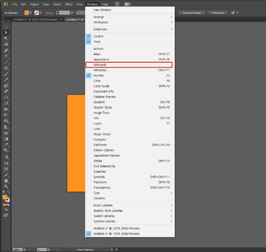Select the Magic Wand tool in toolbar
The width and height of the screenshot is (266, 252).
[x=6, y=38]
